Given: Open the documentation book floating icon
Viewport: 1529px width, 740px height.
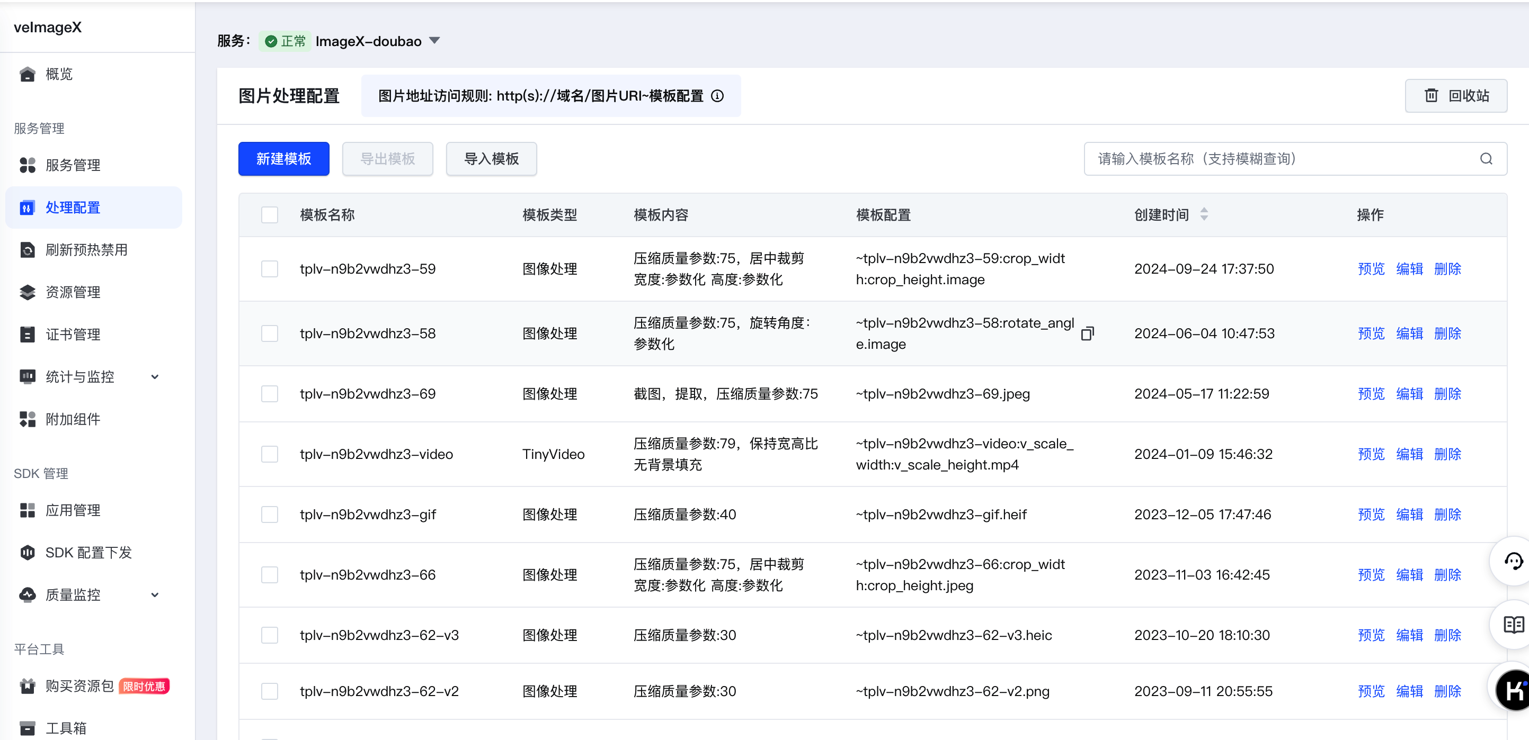Looking at the screenshot, I should (1513, 625).
